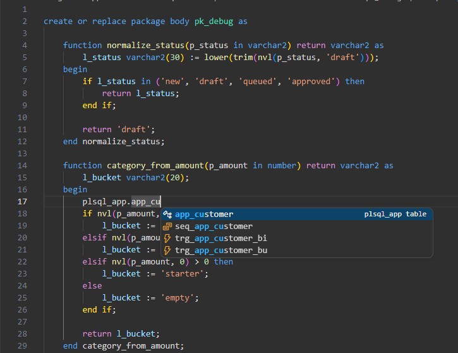Click the 'approved' string literal
This screenshot has height=353, width=458.
tap(311, 82)
